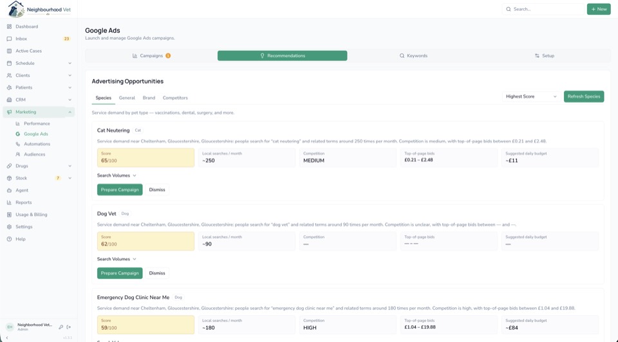Dismiss the Dog Vet recommendation
618x342 pixels.
[157, 273]
